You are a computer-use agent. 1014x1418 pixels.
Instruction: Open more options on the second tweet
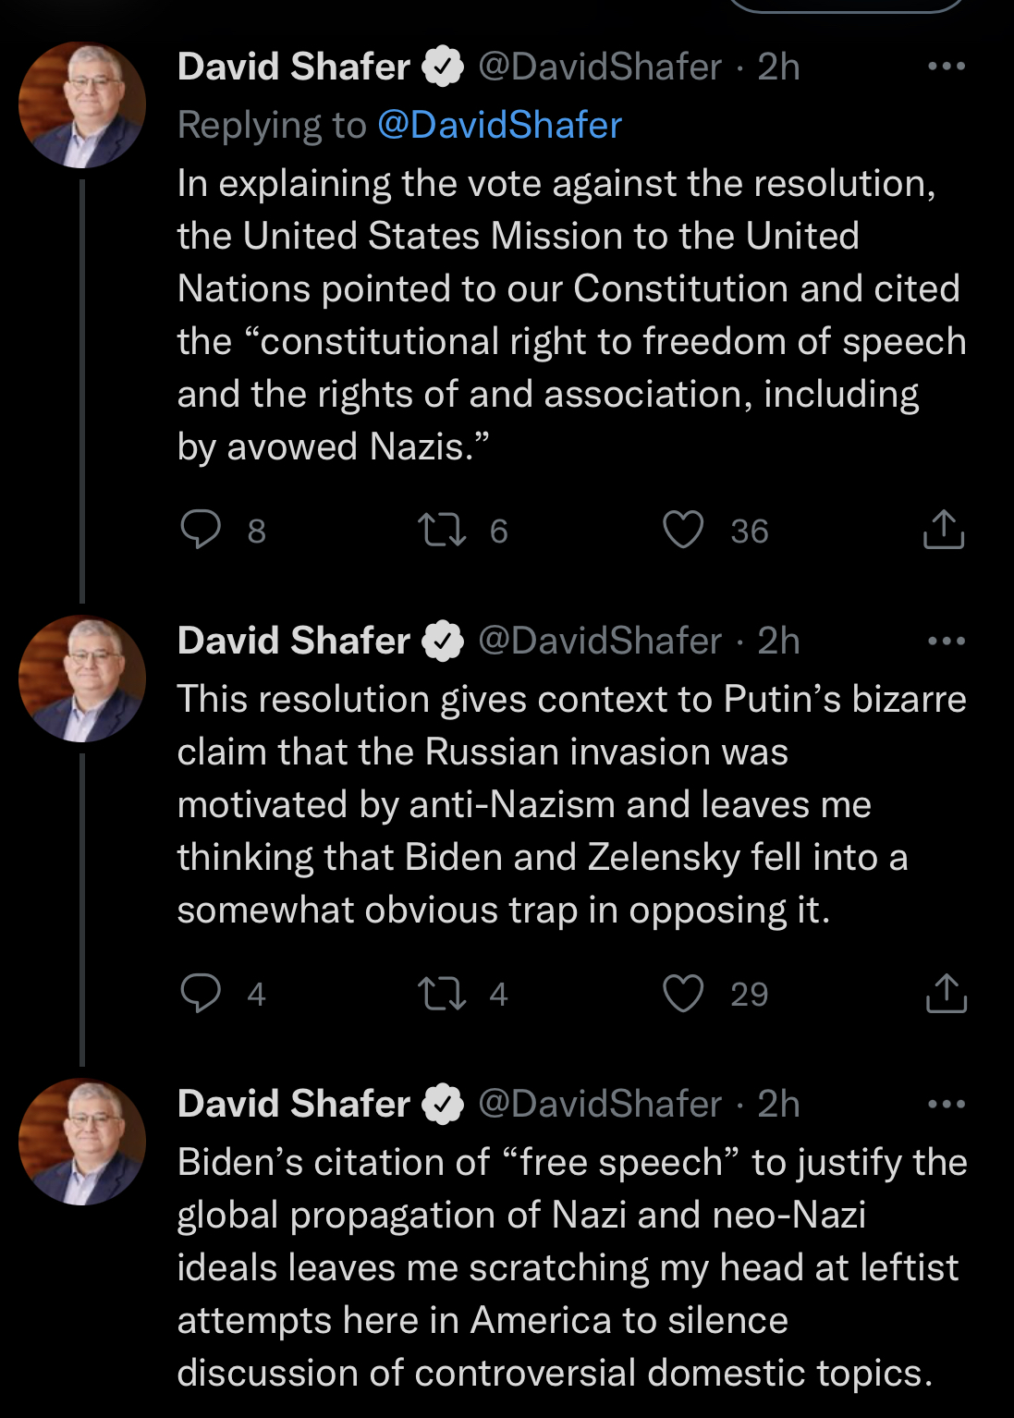coord(947,641)
